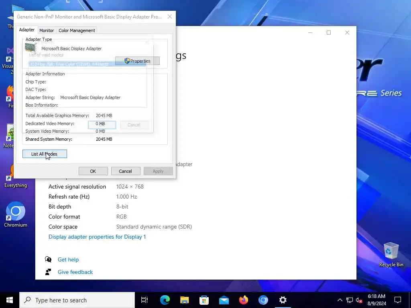Viewport: 411px width, 308px height.
Task: Switch to the Color Management tab
Action: (77, 30)
